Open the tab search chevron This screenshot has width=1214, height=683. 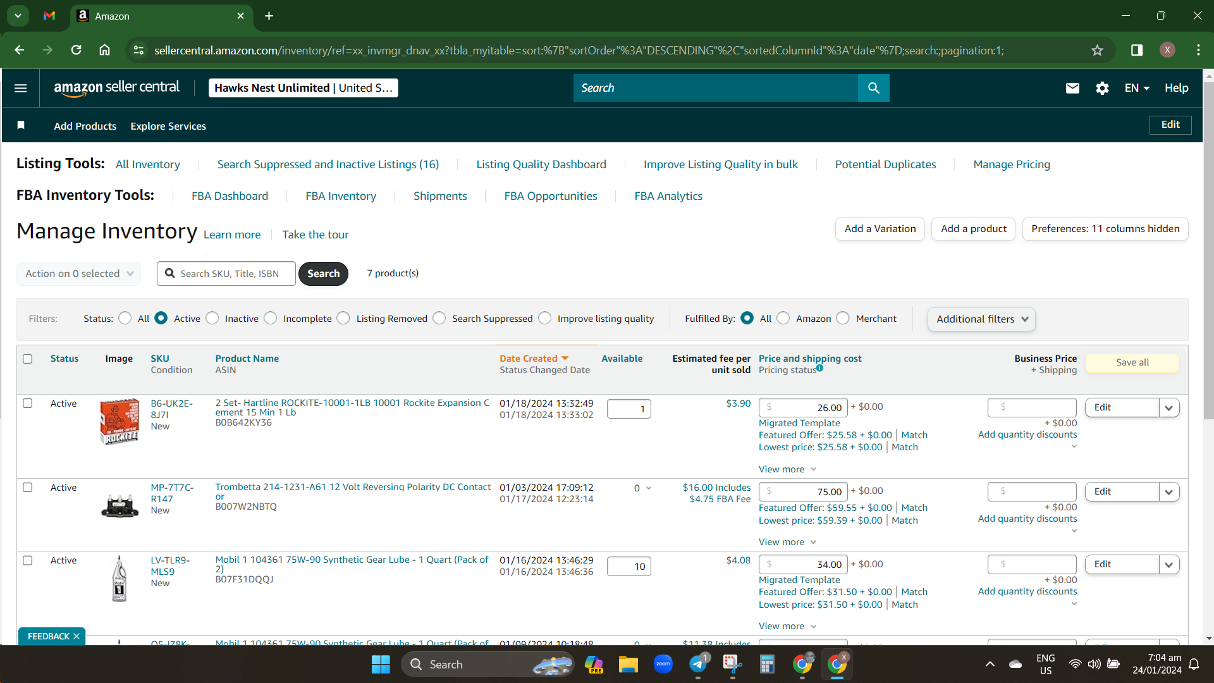point(18,16)
